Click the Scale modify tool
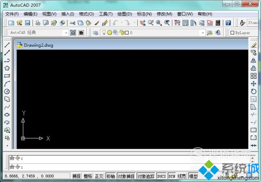This screenshot has width=261, height=182. (x=254, y=99)
